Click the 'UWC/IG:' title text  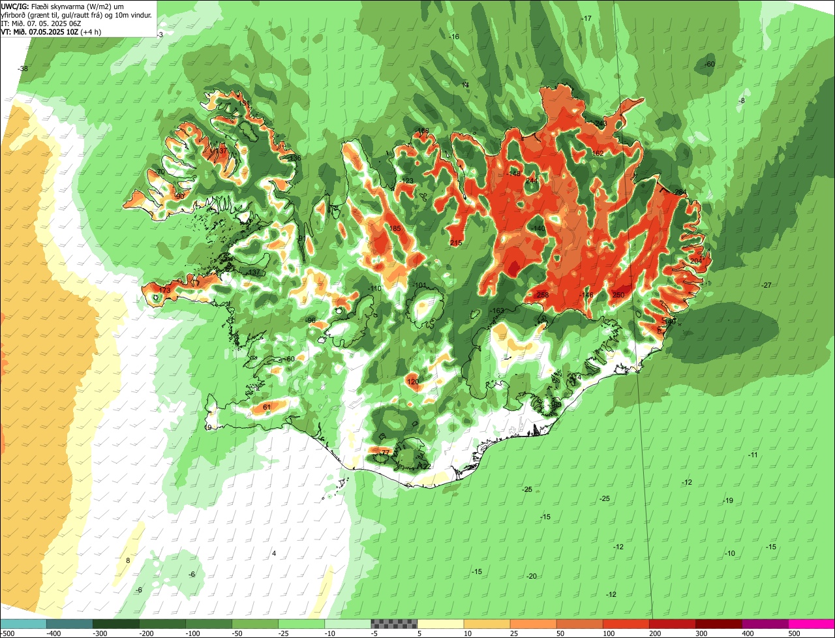[x=15, y=6]
